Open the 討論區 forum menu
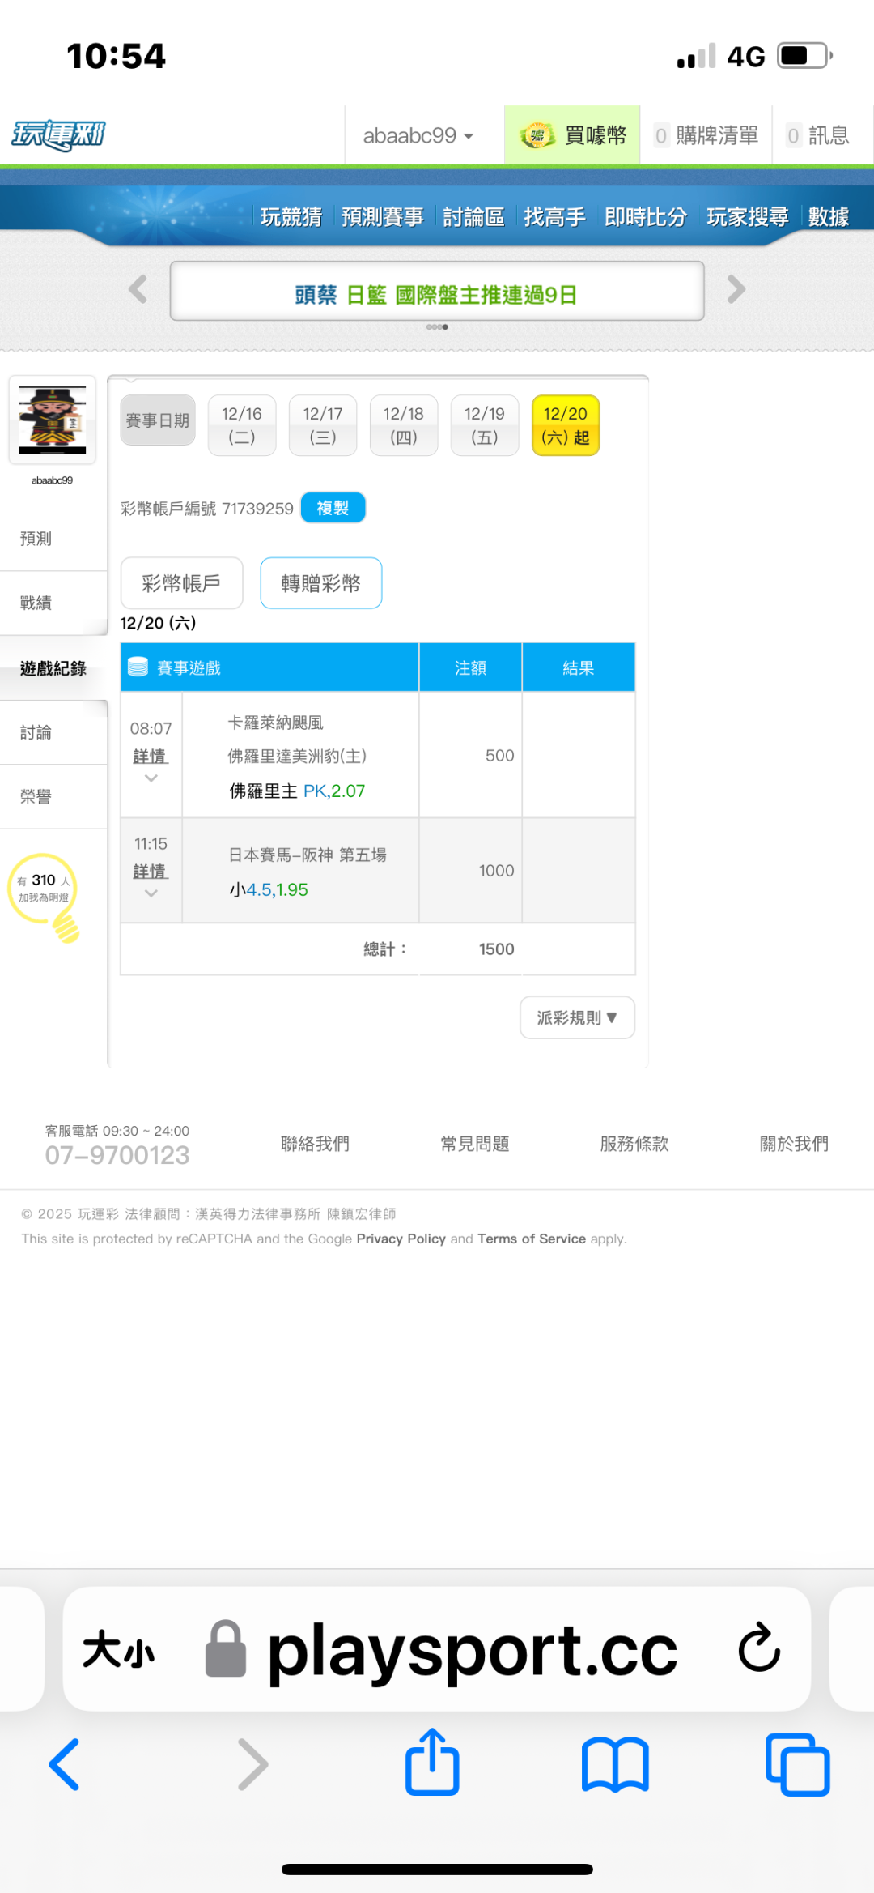 [474, 217]
